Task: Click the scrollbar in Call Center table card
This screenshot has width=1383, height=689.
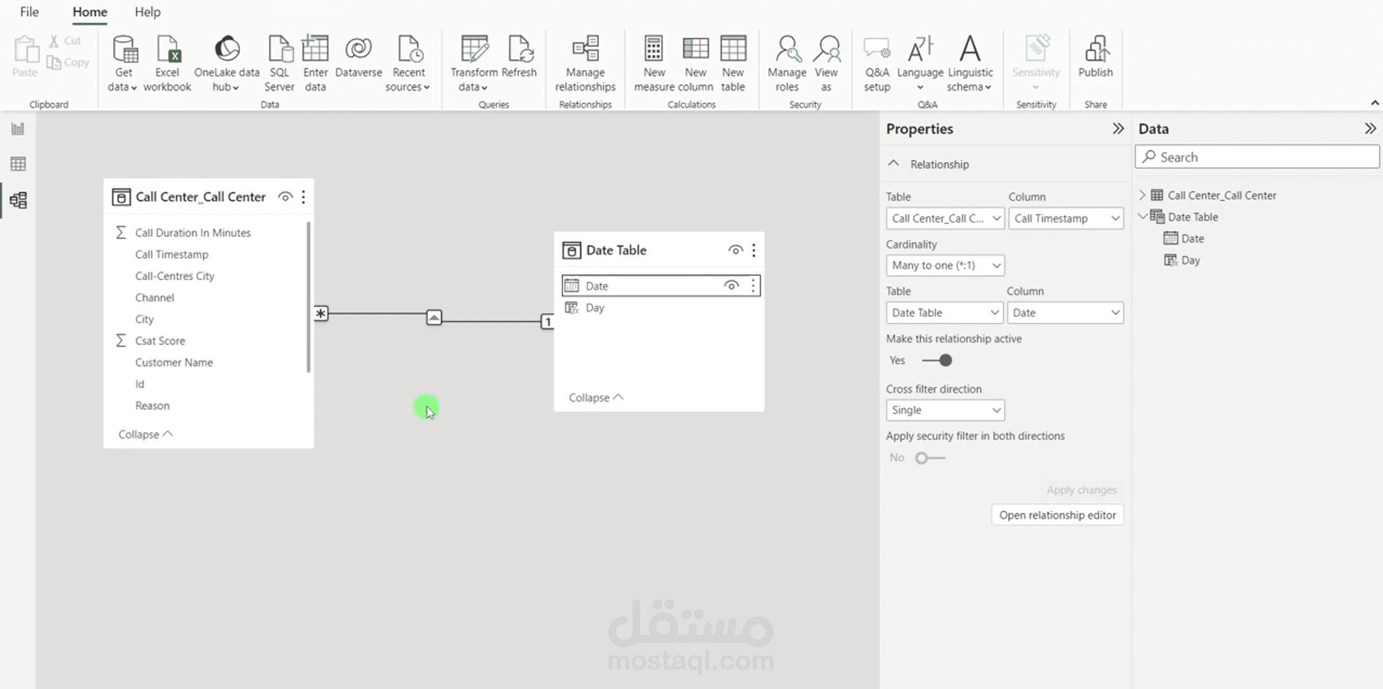Action: coord(308,297)
